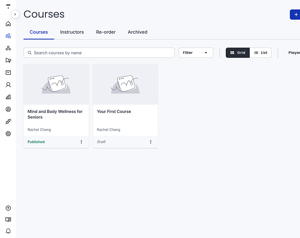Click the partially visible Player option
This screenshot has width=300, height=238.
point(294,53)
